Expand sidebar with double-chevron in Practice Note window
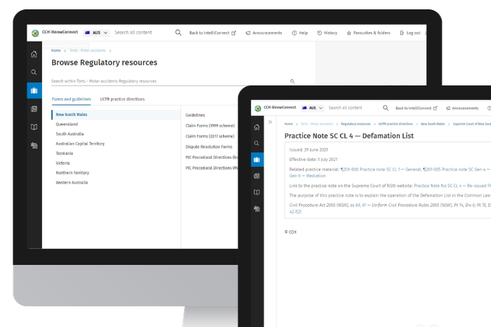Image resolution: width=491 pixels, height=327 pixels. 271,122
